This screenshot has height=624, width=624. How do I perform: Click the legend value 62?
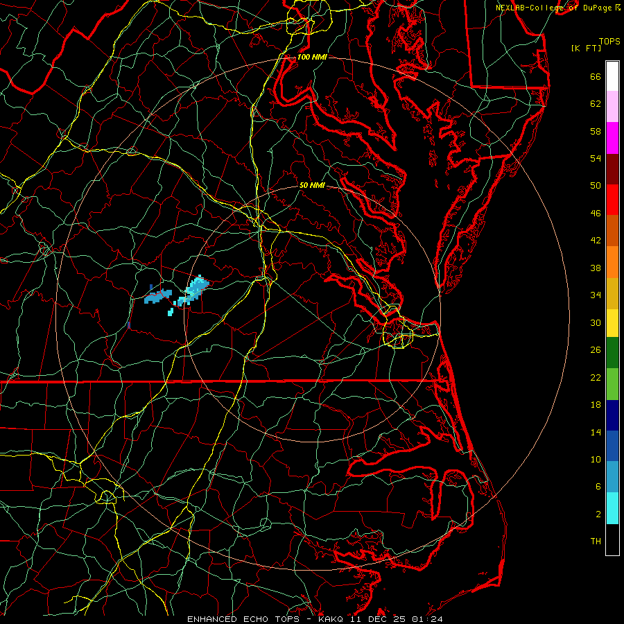point(596,104)
